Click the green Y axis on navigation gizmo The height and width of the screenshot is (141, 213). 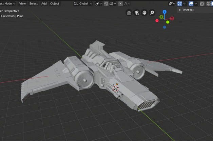point(161,17)
